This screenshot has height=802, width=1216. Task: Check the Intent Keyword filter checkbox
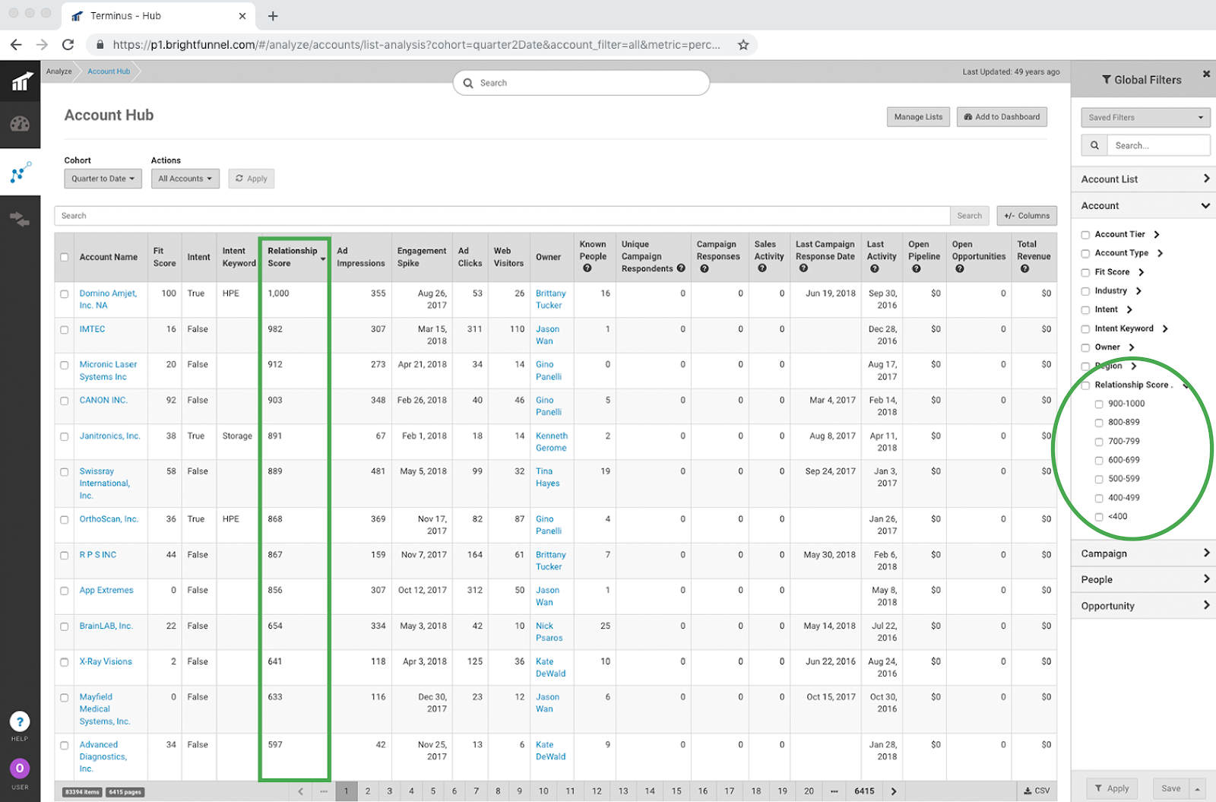1085,329
